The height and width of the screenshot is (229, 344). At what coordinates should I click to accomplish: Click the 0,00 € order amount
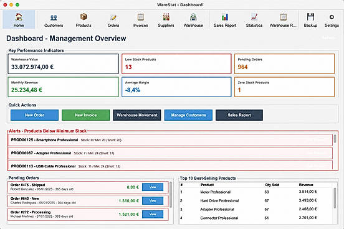pos(133,187)
